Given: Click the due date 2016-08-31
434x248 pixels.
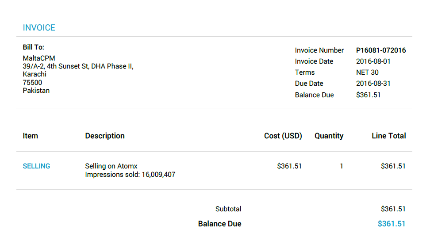Looking at the screenshot, I should [373, 84].
